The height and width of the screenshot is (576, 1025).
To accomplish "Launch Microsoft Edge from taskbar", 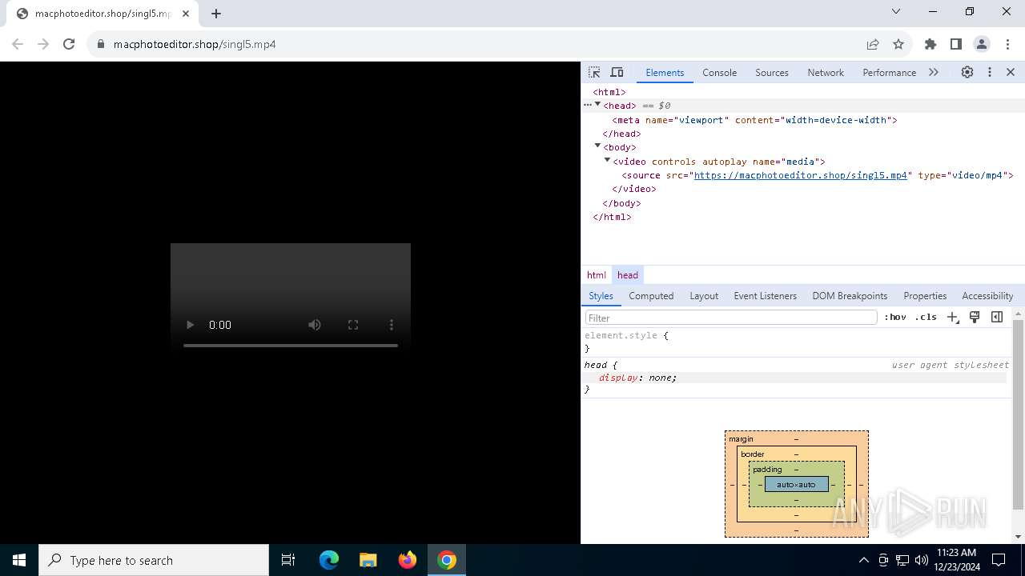I will 329,560.
